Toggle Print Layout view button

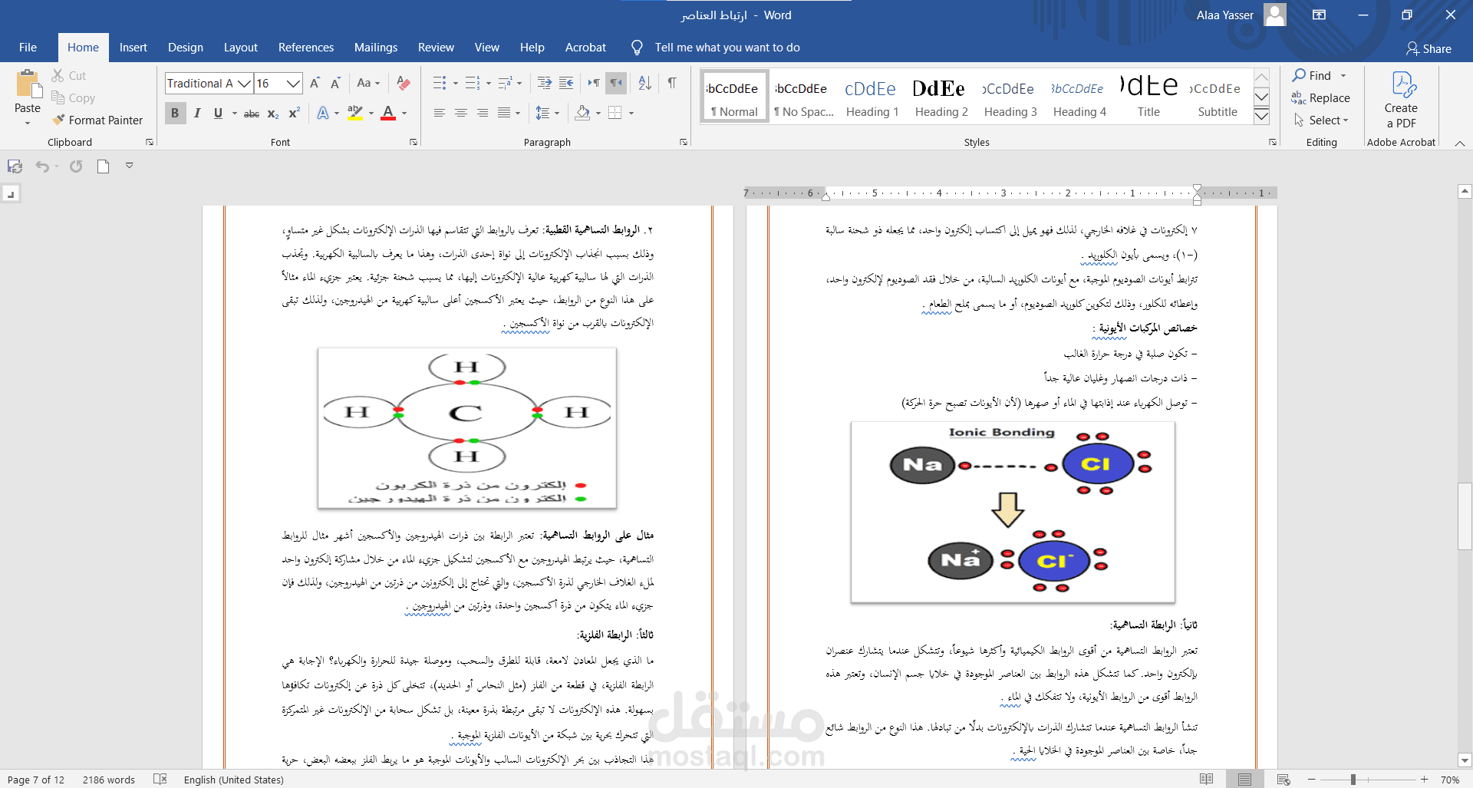tap(1245, 780)
